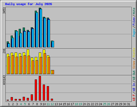Image resolution: width=137 pixels, height=107 pixels.
Task: Click the Pages legend label
Action: [134, 33]
